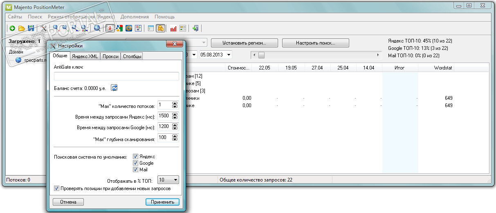The height and width of the screenshot is (213, 496).
Task: Toggle checking positions when adding new queries
Action: (57, 188)
